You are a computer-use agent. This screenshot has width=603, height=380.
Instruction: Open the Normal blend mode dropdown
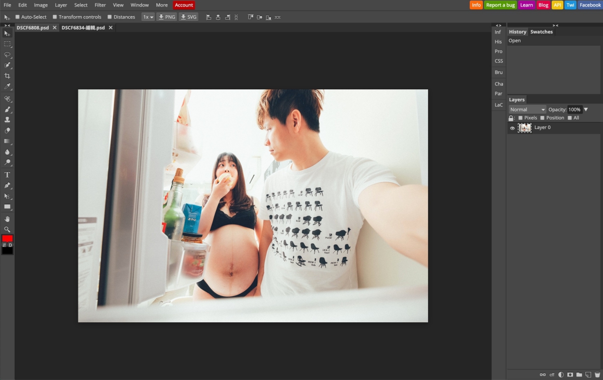coord(527,109)
